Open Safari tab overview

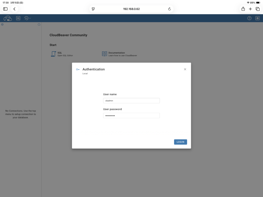point(258,9)
